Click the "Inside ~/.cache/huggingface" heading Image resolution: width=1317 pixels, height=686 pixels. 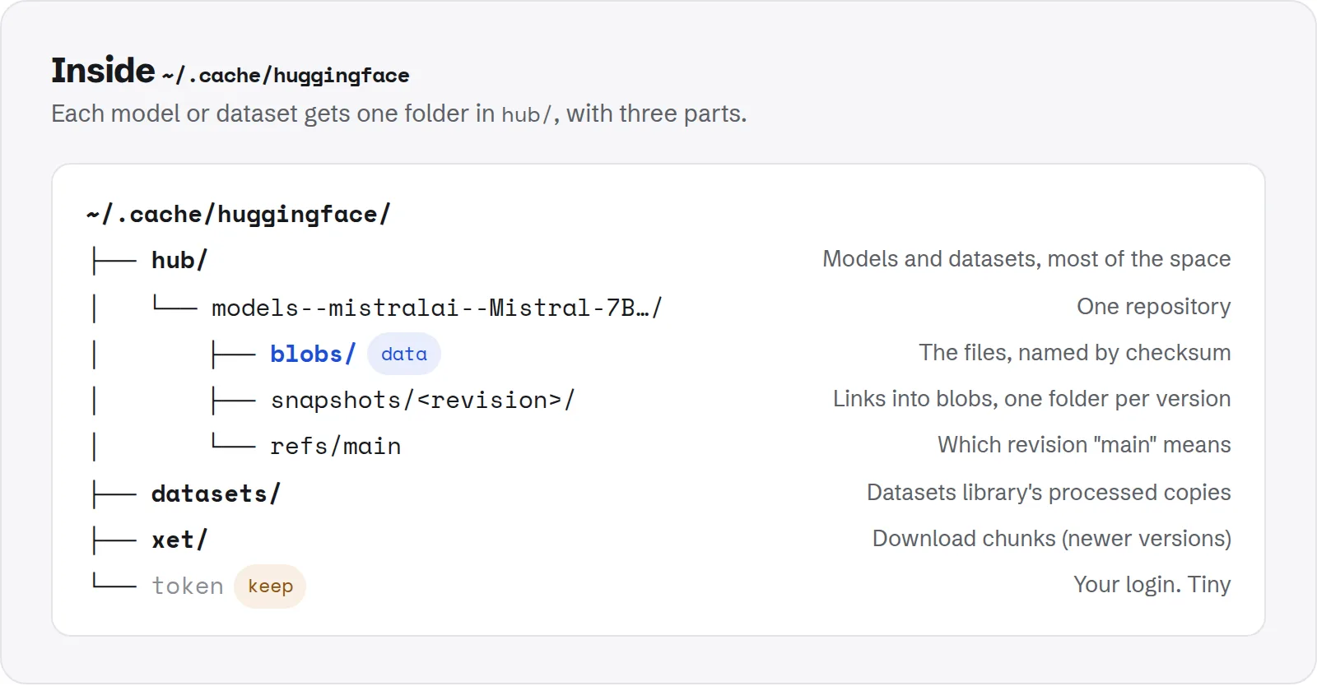tap(230, 72)
